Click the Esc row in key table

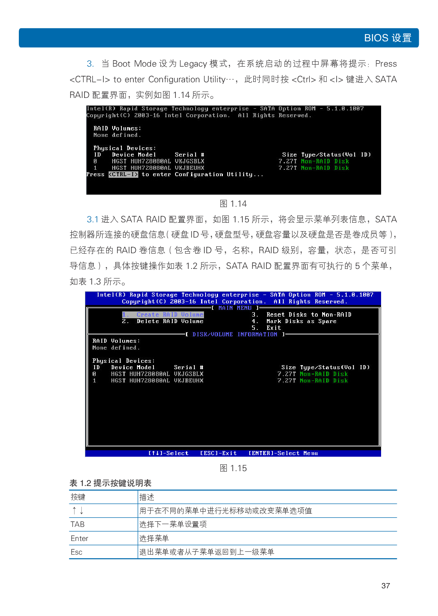tap(77, 552)
